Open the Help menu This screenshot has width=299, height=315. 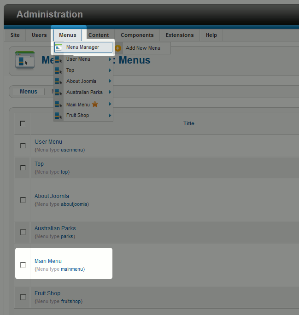click(x=211, y=35)
